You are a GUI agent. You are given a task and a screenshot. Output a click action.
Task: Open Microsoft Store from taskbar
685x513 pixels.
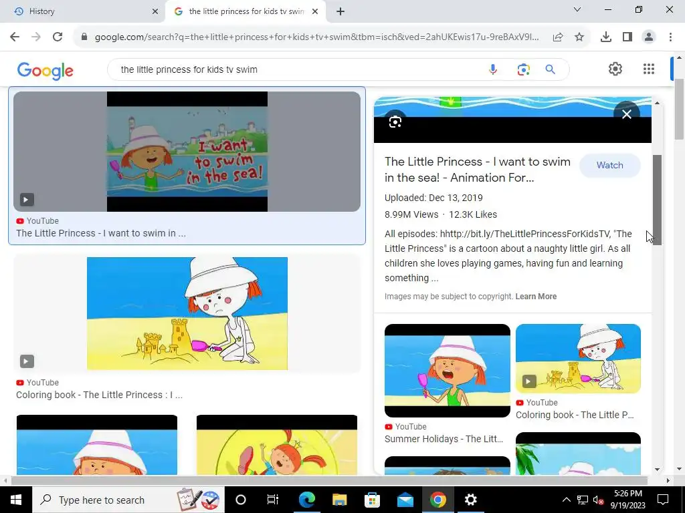click(372, 500)
